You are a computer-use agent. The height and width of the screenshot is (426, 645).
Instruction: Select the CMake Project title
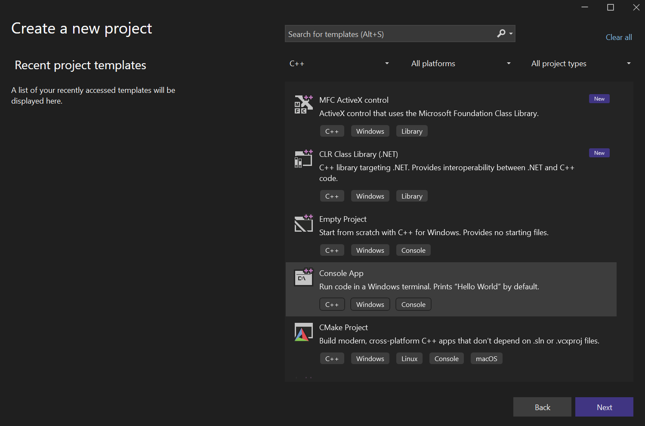(x=343, y=328)
